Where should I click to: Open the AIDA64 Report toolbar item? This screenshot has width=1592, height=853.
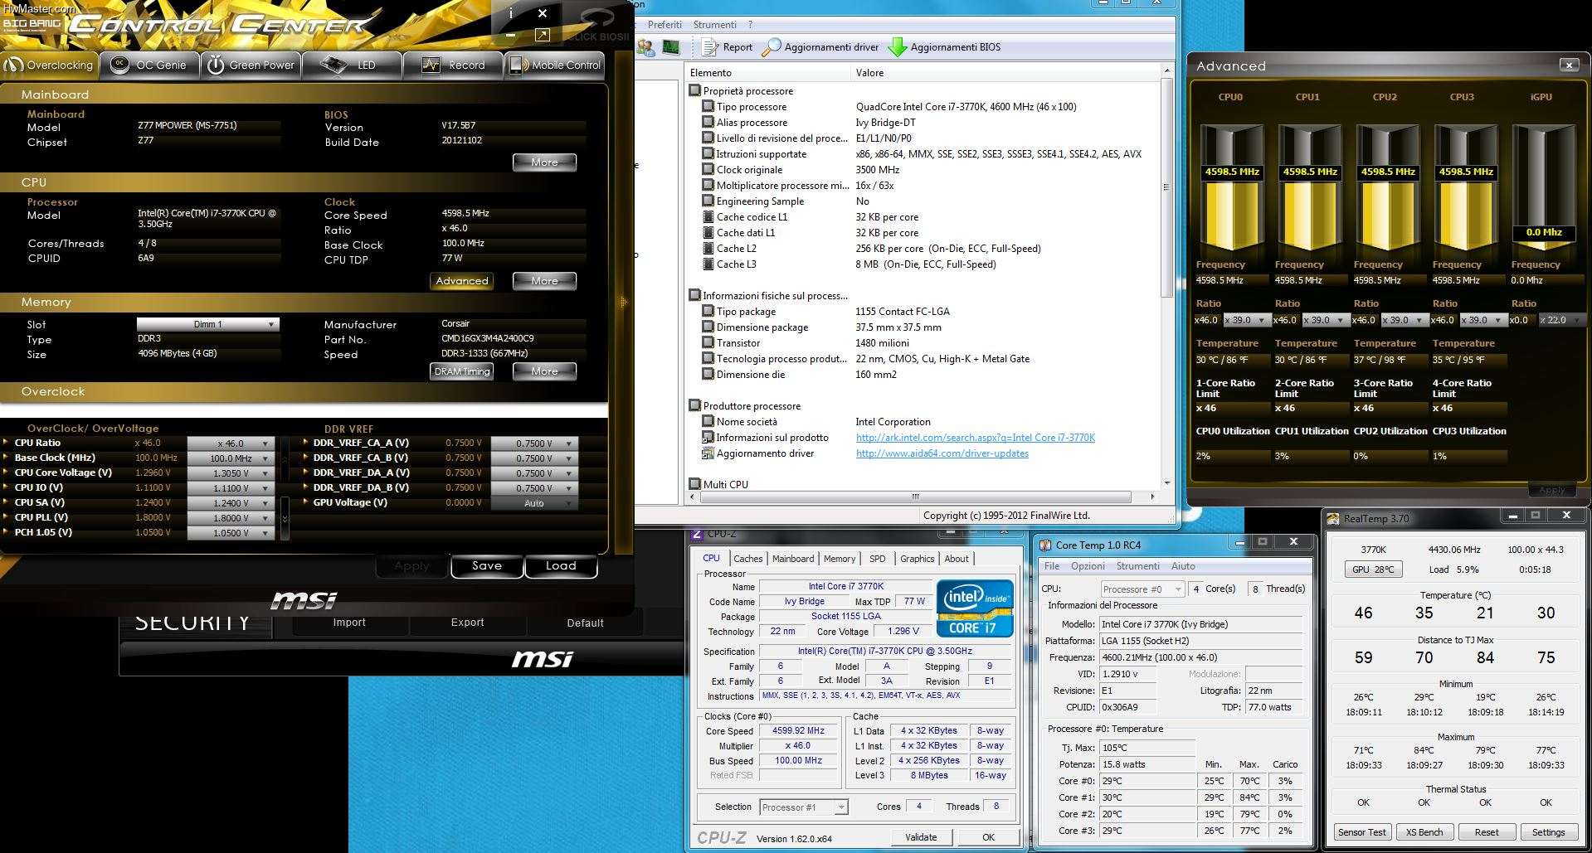[x=728, y=47]
